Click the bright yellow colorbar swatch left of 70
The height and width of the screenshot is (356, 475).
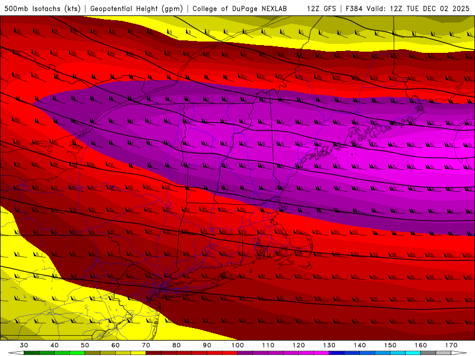138,353
